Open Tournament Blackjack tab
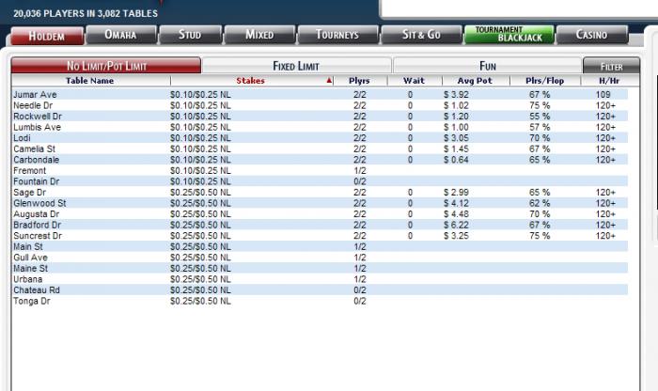This screenshot has width=658, height=391. pos(509,35)
